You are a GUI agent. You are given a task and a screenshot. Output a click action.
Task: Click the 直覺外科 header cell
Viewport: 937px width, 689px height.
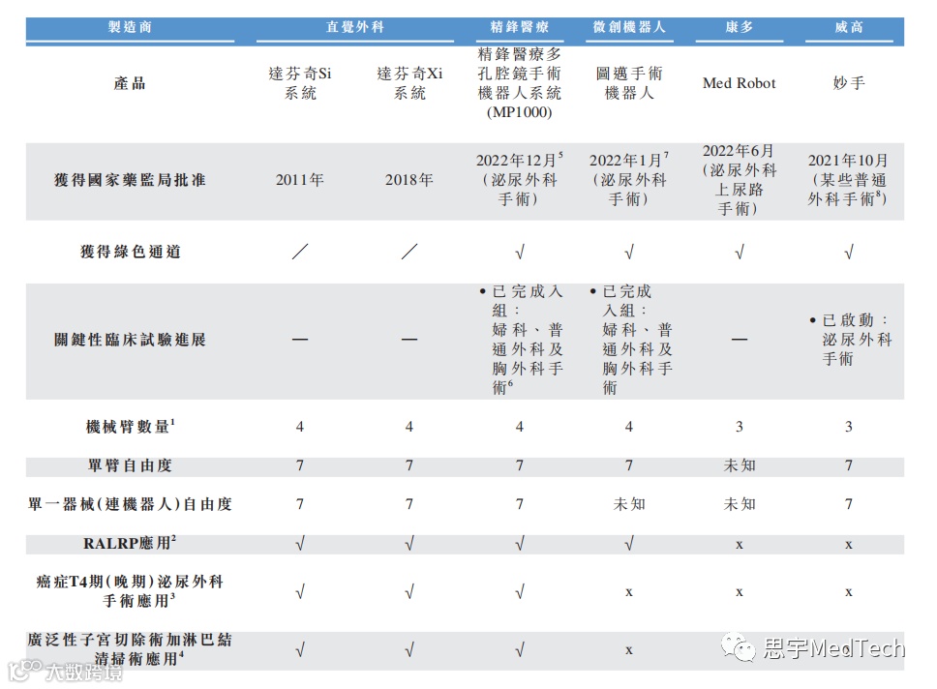pos(355,27)
